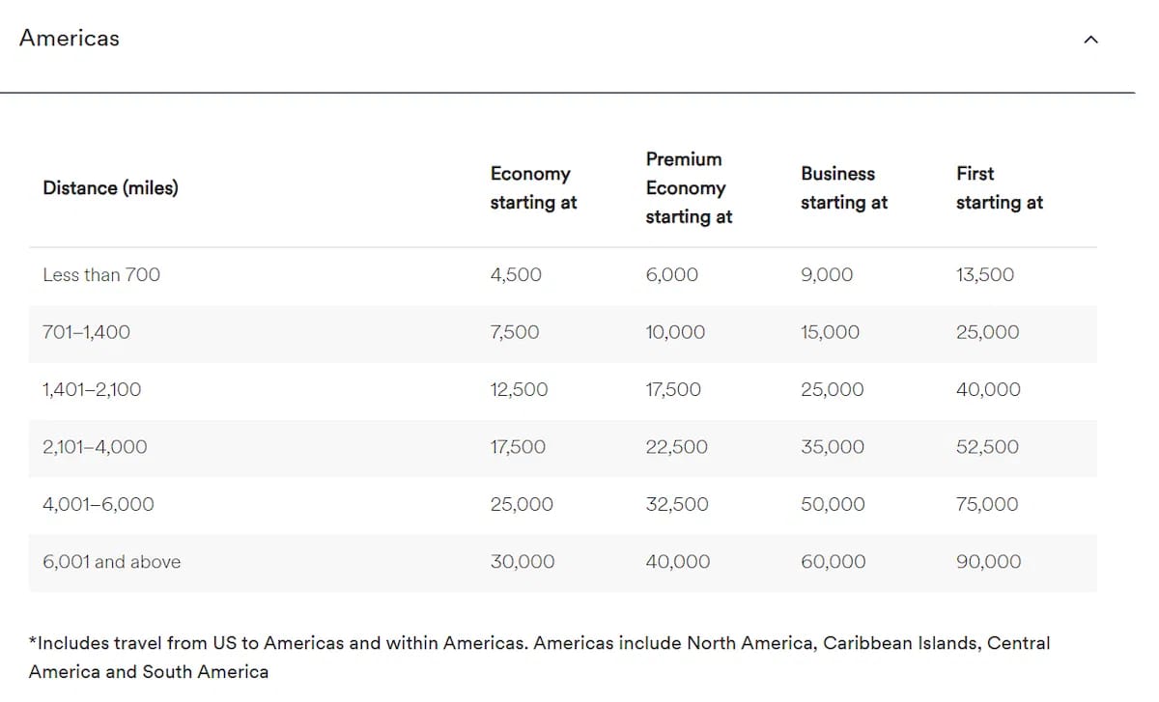This screenshot has height=702, width=1159.
Task: Click the 32,500 Premium Economy cell
Action: (677, 504)
